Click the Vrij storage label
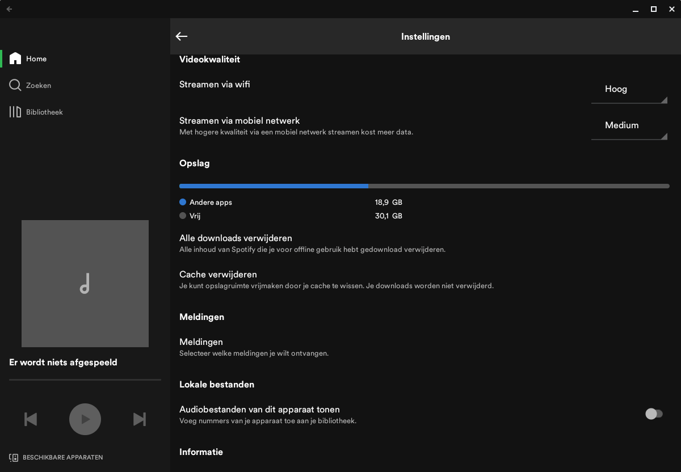Screen dimensions: 681x472 [195, 216]
